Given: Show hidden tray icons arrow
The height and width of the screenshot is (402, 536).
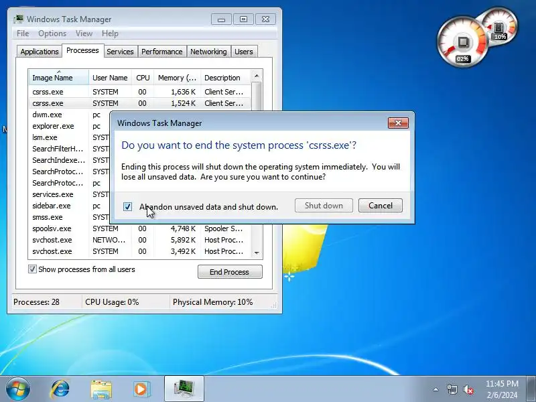Looking at the screenshot, I should pyautogui.click(x=436, y=389).
